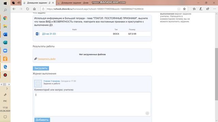This screenshot has height=122, width=218.
Task: Open the emoji picker in comment box
Action: coord(147,113)
